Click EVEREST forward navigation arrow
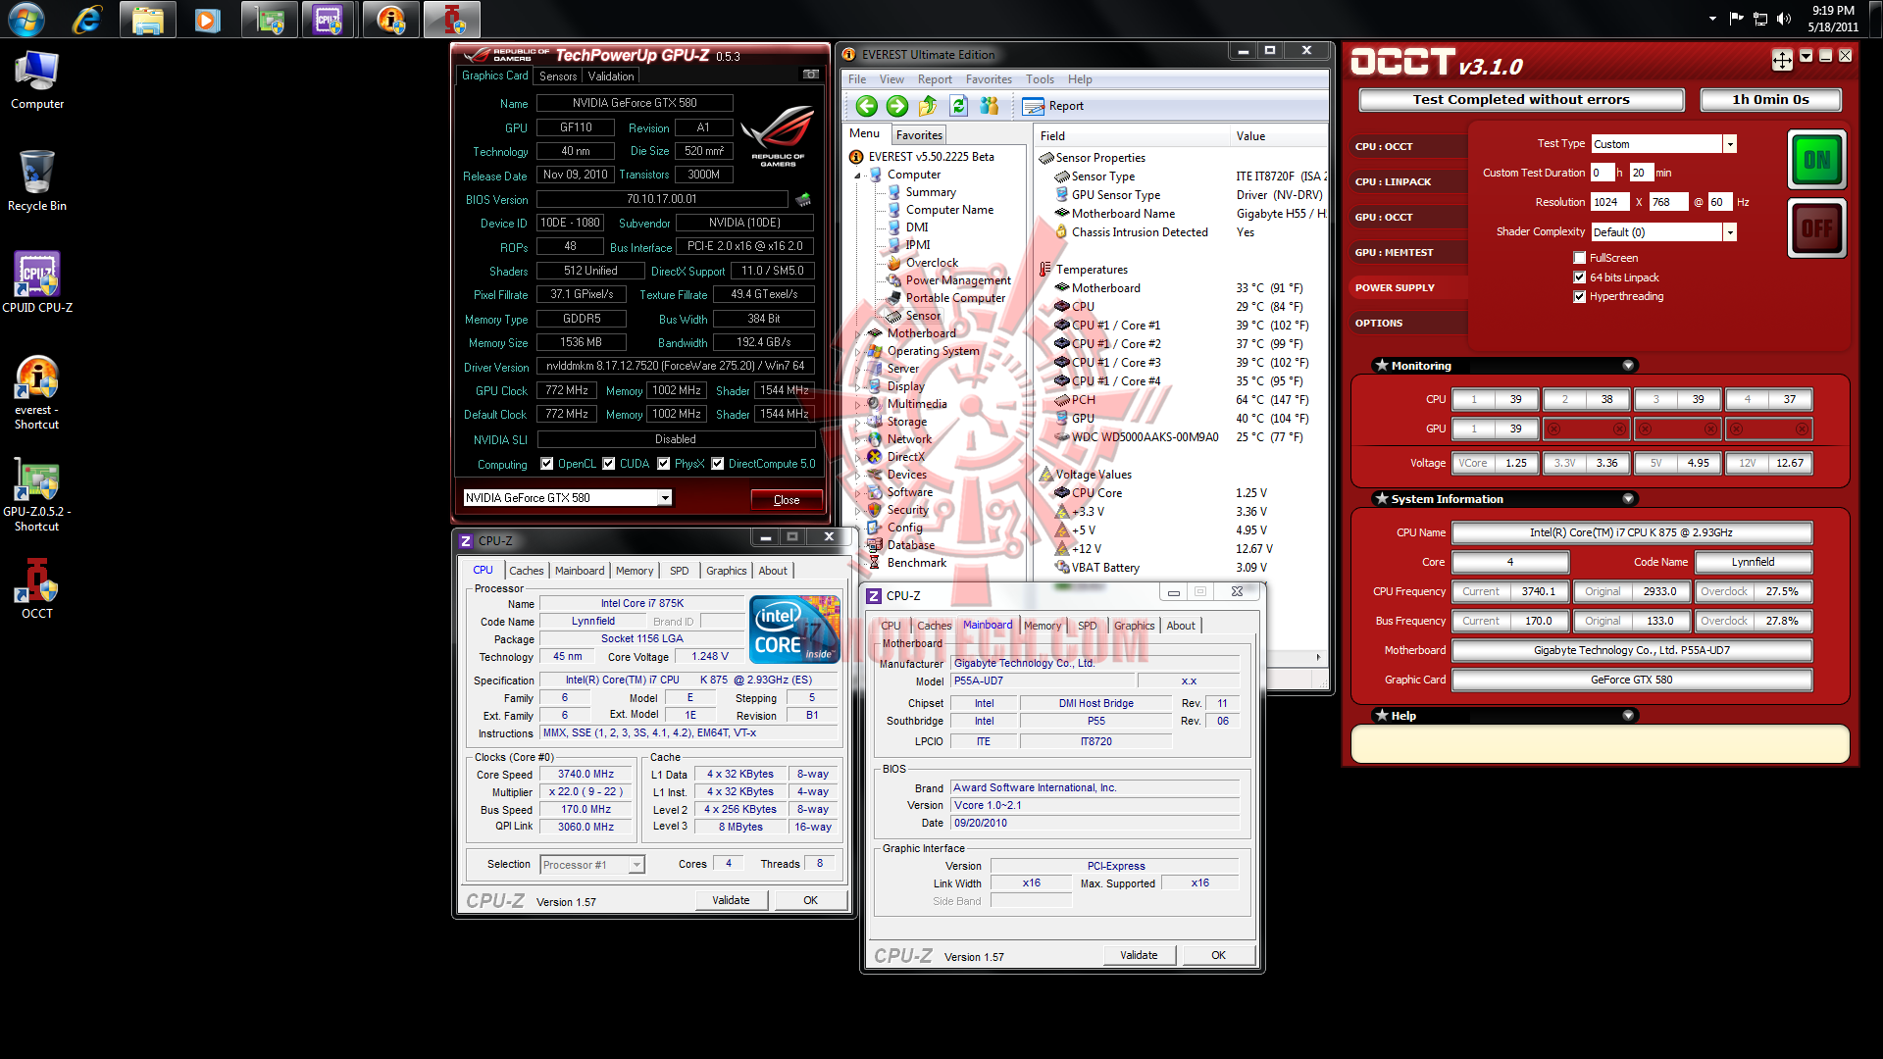 pyautogui.click(x=896, y=106)
